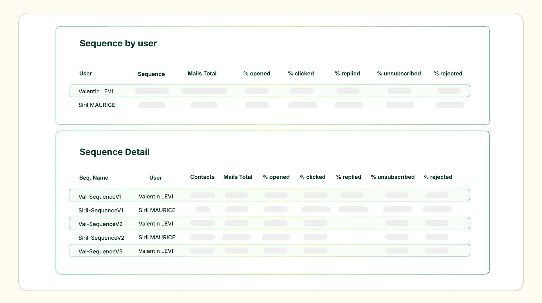Open the Siril-SequenceV1 sequence

(x=101, y=210)
